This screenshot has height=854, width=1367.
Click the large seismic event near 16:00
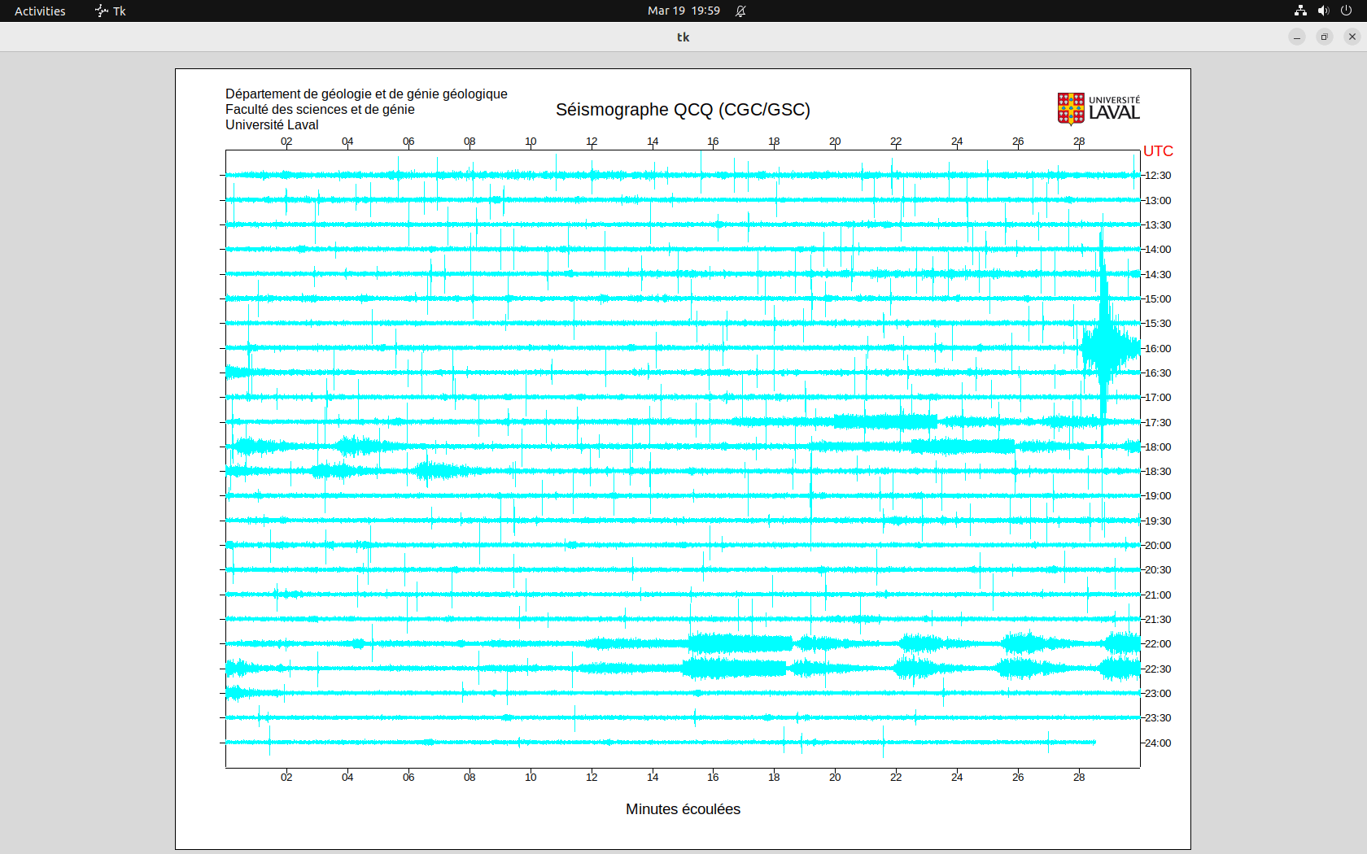(1105, 347)
